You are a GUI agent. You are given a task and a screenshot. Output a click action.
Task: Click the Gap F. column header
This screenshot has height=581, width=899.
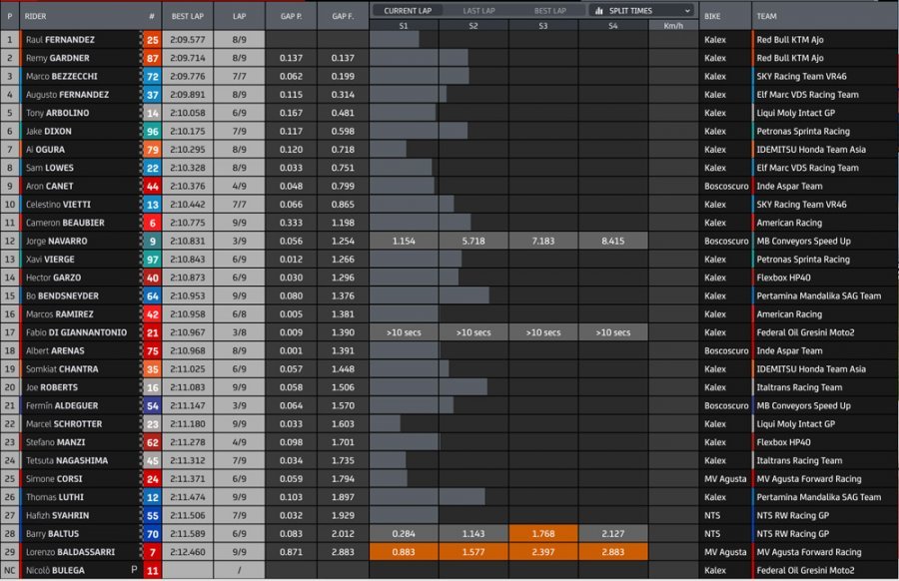(343, 16)
